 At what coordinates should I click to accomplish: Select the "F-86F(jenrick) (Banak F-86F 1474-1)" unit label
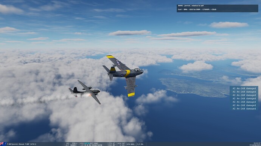click(x=22, y=144)
